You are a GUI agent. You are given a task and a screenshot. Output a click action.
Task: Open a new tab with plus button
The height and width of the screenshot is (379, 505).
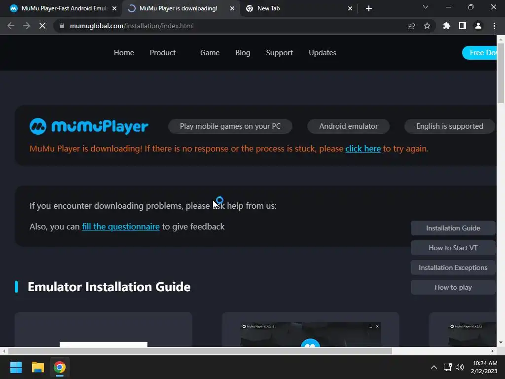(x=369, y=8)
